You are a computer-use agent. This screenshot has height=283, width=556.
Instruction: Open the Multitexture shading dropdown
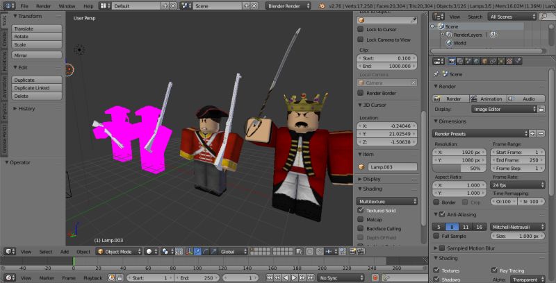point(387,201)
